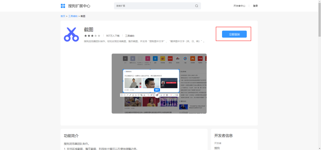Viewport: 321px width, 150px height.
Task: Click the Sogou extension center logo icon
Action: 63,6
